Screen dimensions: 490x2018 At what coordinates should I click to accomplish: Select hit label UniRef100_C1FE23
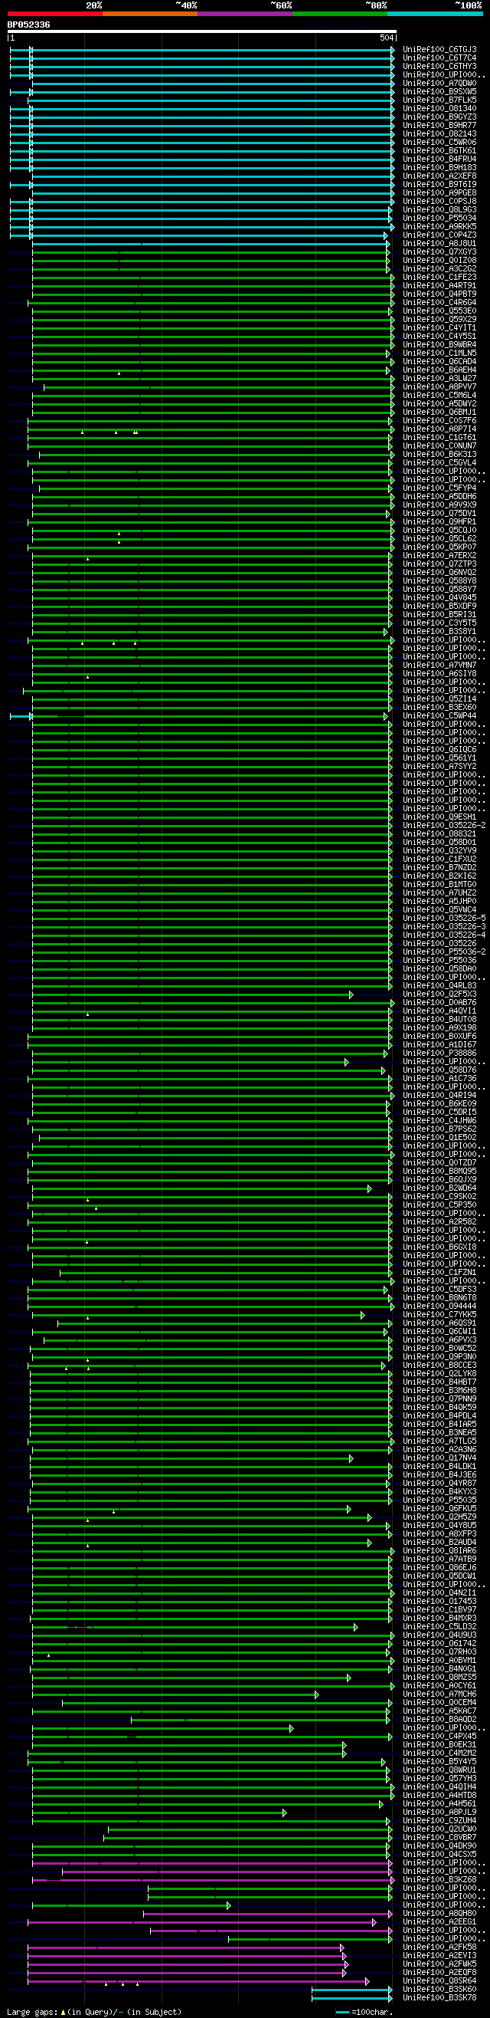440,278
